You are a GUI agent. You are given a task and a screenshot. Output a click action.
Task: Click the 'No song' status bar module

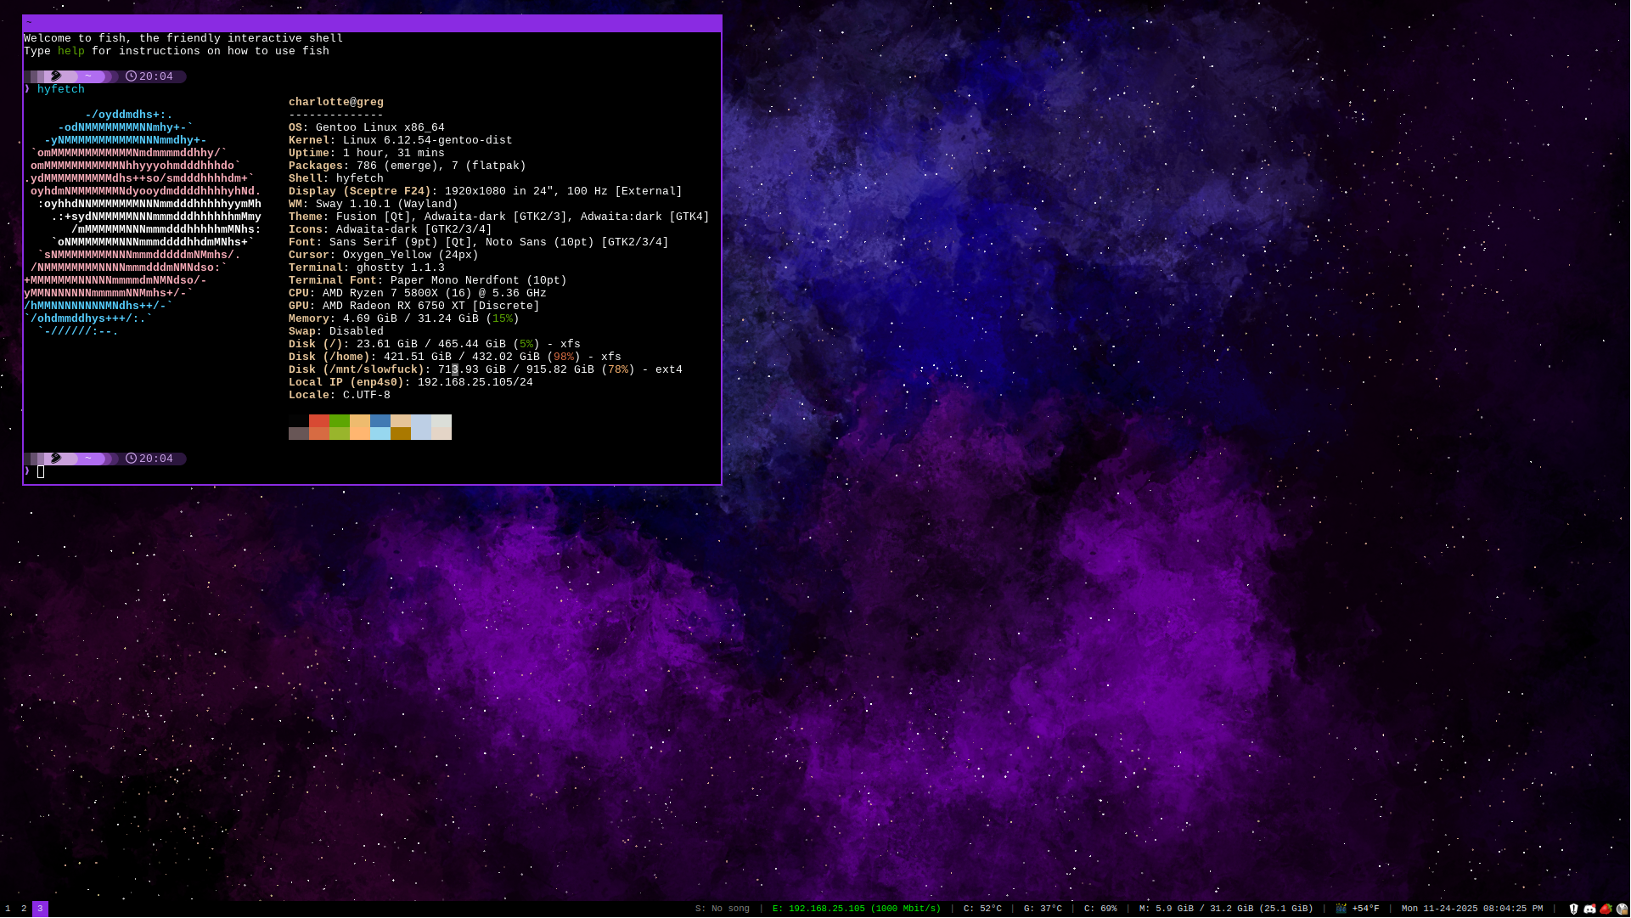click(x=723, y=909)
